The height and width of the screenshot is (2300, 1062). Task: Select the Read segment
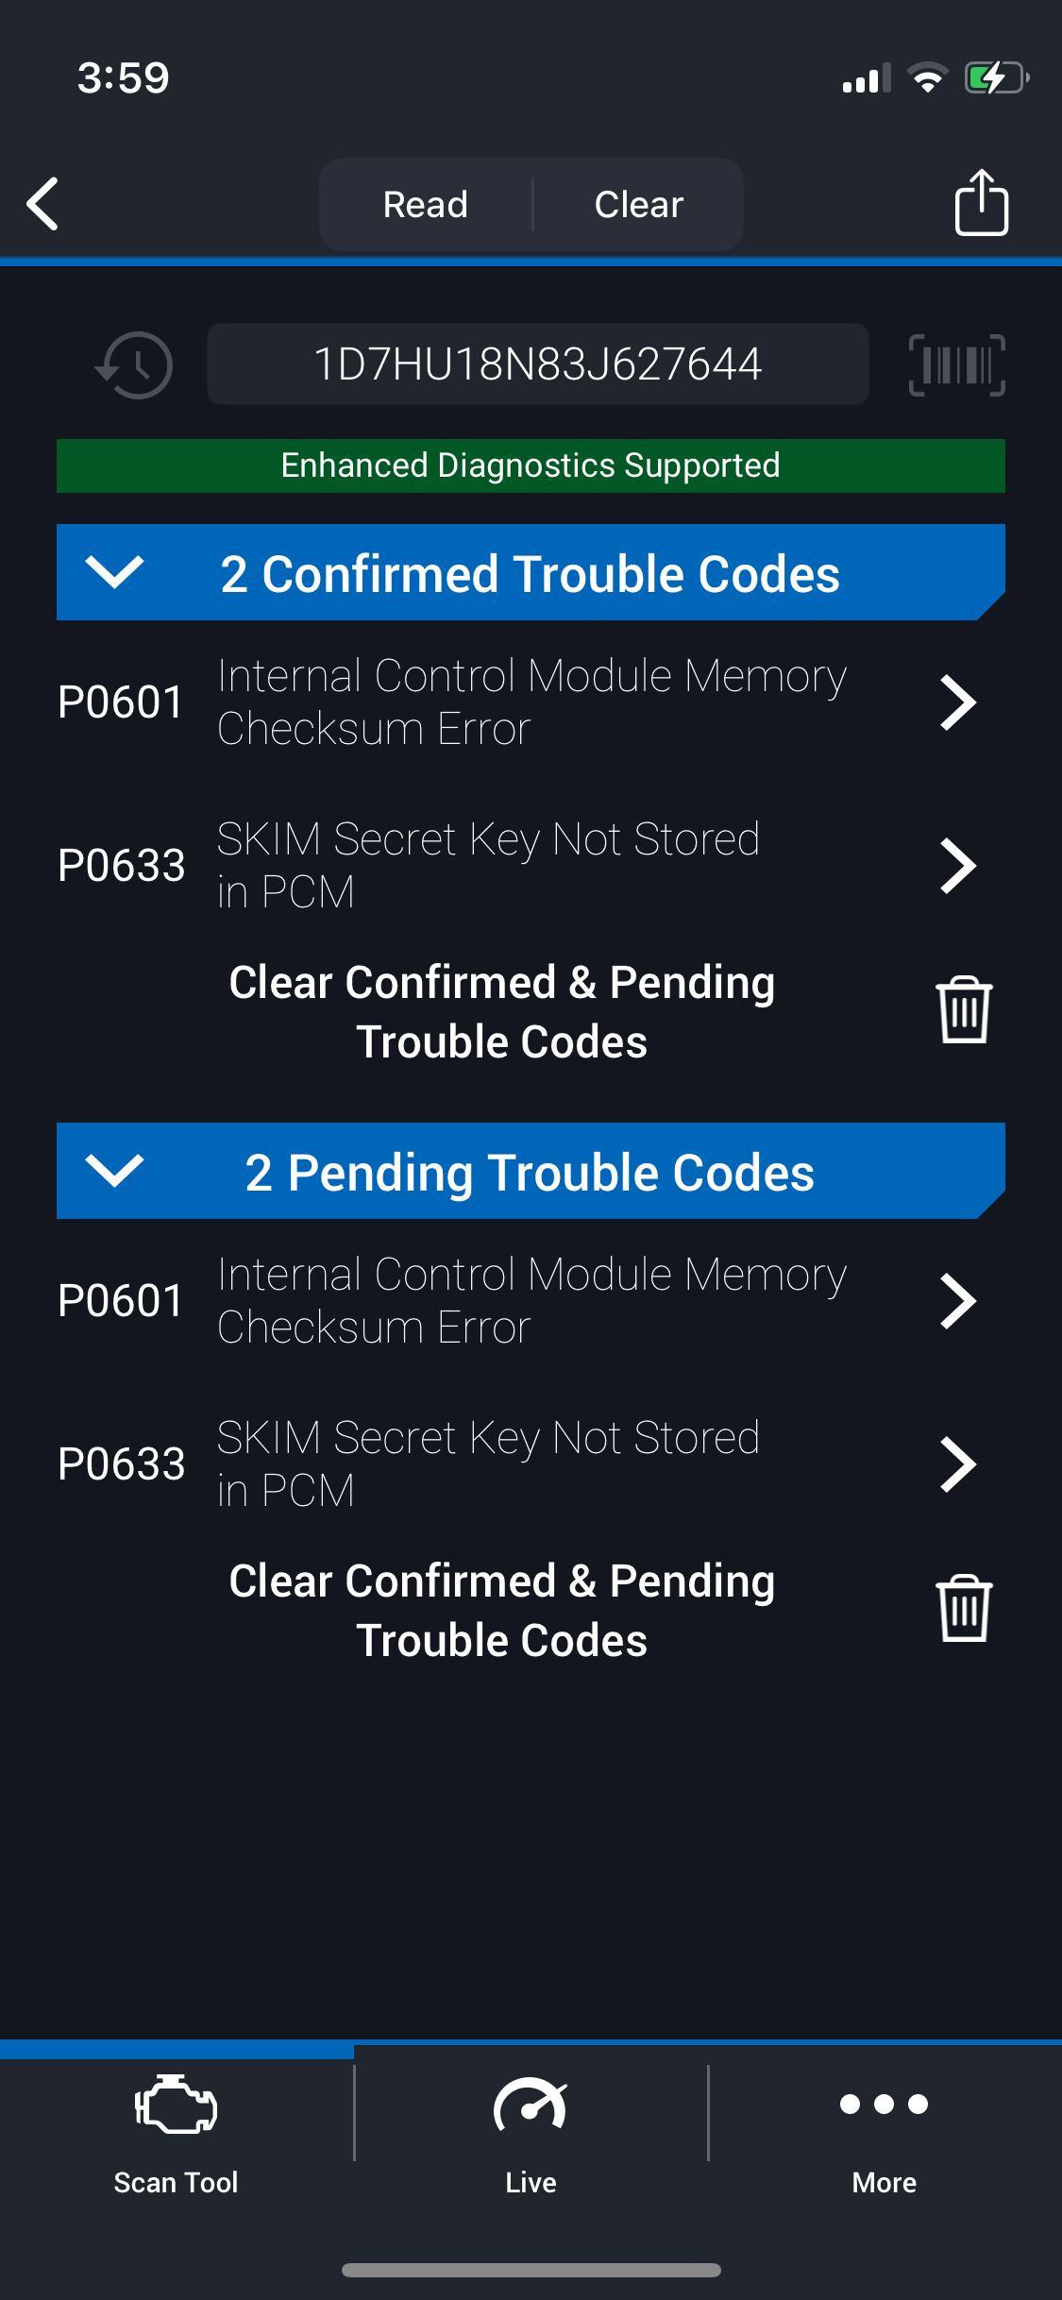pyautogui.click(x=426, y=204)
